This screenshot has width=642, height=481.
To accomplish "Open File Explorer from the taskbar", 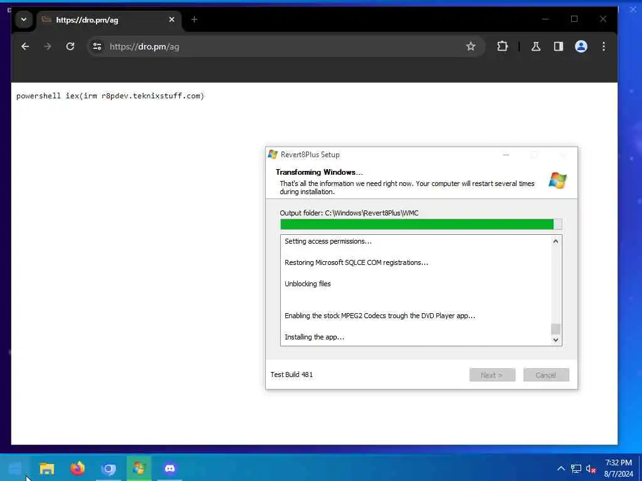I will tap(46, 468).
